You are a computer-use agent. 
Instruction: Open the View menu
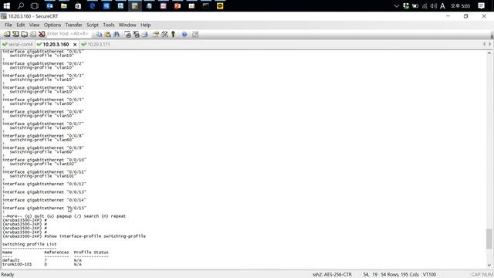[x=34, y=25]
